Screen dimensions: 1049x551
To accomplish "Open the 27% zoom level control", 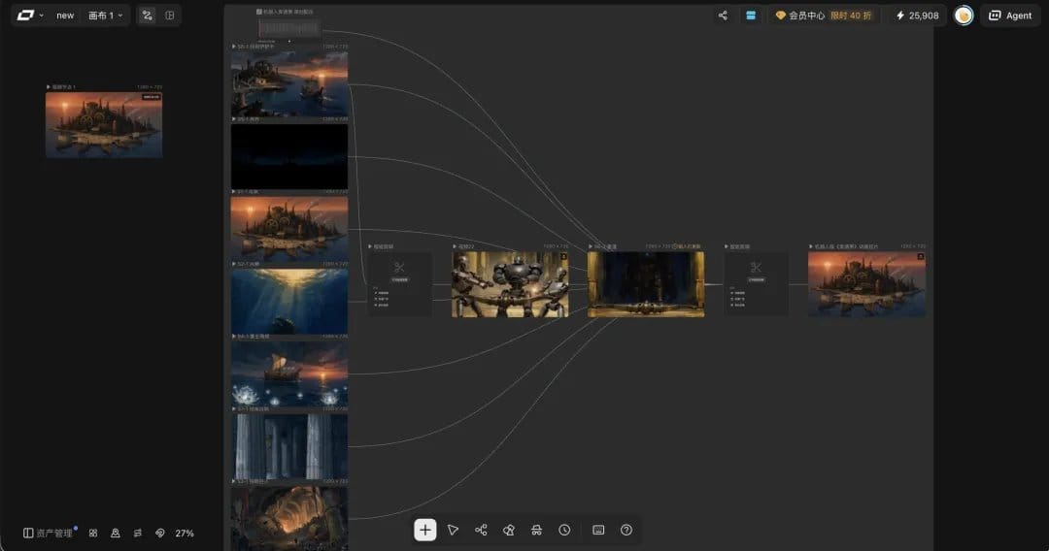I will point(185,533).
